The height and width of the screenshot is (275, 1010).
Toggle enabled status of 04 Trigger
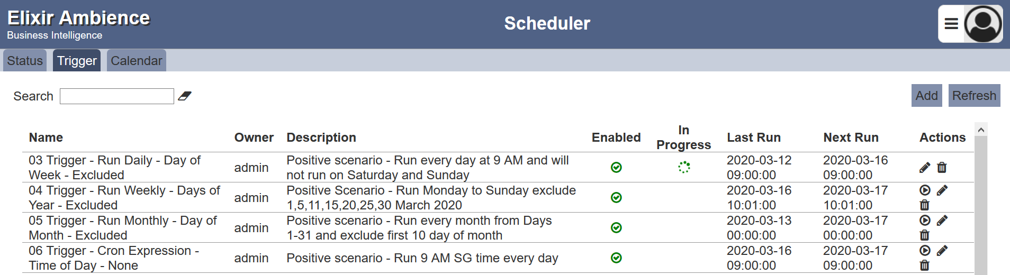(x=616, y=198)
